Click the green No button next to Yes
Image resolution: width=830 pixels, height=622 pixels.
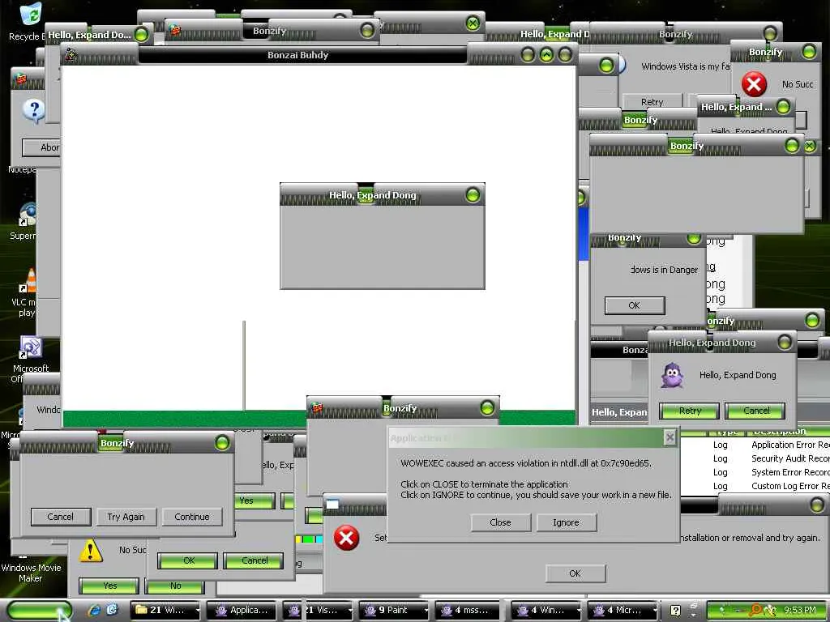tap(175, 586)
